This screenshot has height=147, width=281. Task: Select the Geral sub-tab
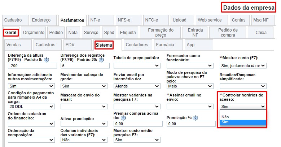11,33
